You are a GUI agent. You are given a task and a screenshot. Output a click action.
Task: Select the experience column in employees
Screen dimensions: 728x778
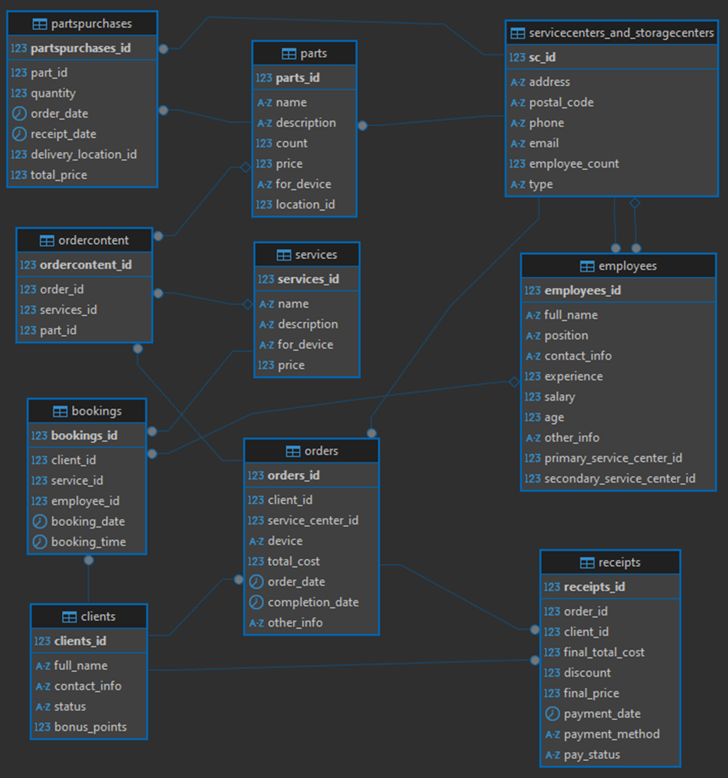coord(619,377)
